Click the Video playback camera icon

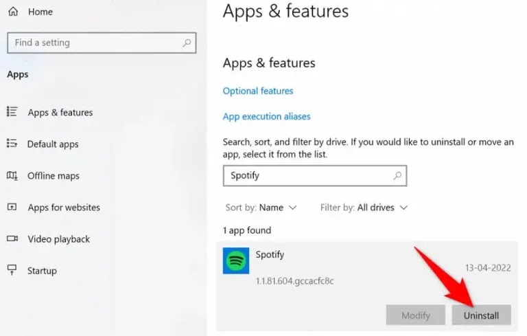[12, 238]
